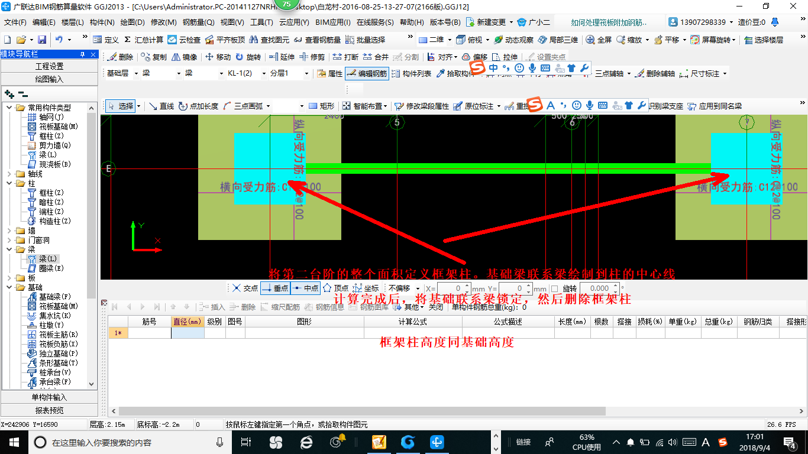The height and width of the screenshot is (454, 808).
Task: Click the 延伸 extend tool
Action: [282, 57]
